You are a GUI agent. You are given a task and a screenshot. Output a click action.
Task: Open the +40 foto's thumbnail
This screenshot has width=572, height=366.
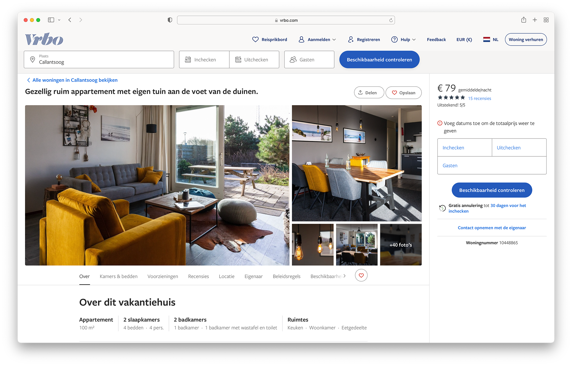[401, 245]
